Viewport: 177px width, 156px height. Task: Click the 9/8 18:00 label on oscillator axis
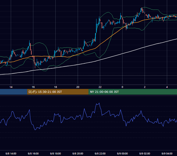tap(55, 153)
